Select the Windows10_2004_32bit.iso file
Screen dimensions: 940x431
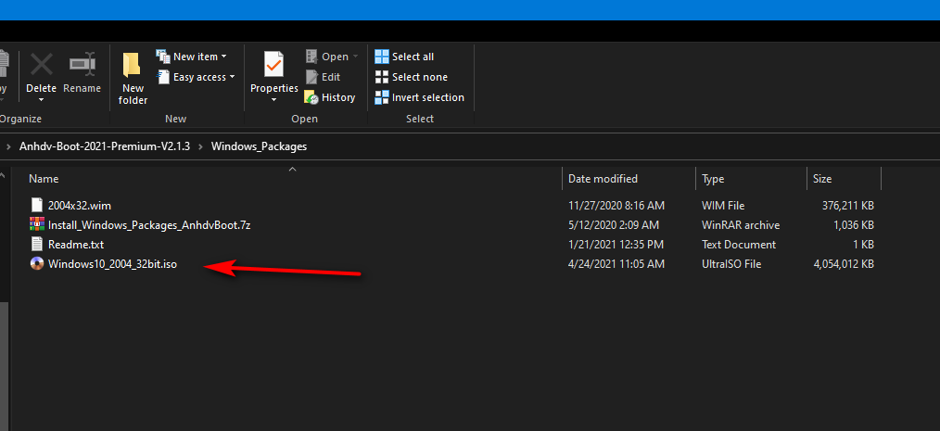[x=113, y=264]
